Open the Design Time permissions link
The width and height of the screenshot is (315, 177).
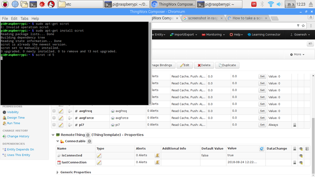click(x=16, y=118)
